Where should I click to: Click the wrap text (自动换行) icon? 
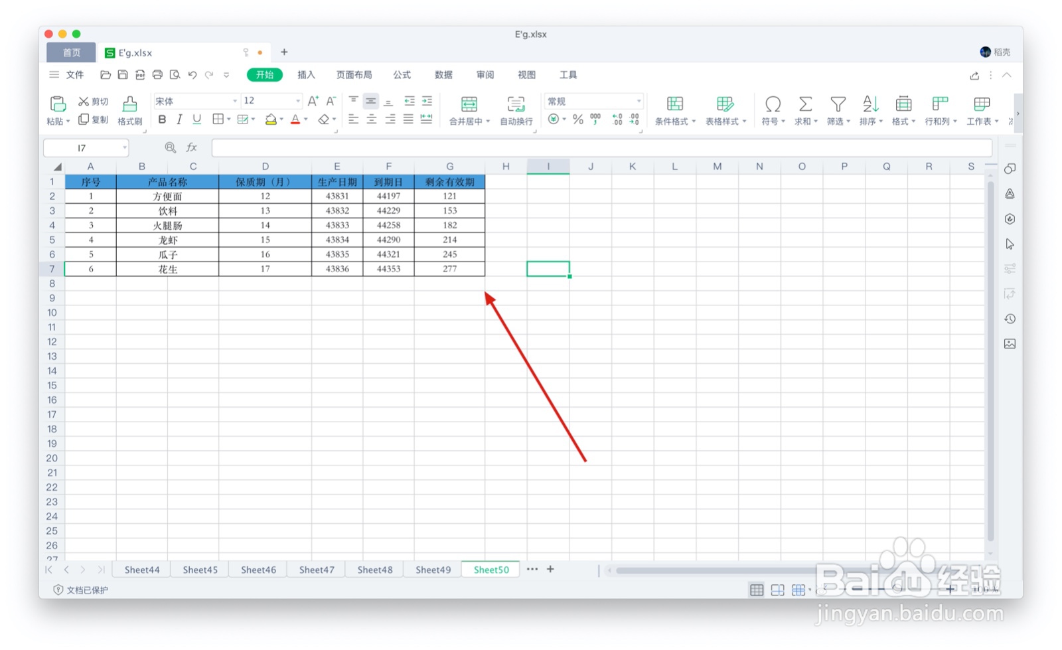(x=516, y=104)
